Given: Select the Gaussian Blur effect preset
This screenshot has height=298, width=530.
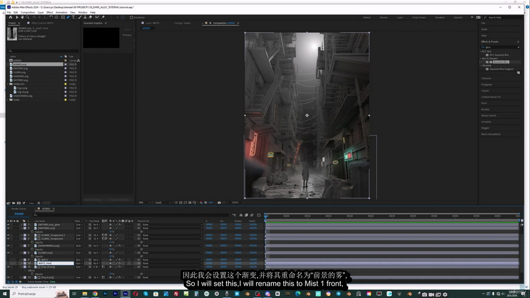Looking at the screenshot, I should point(501,62).
